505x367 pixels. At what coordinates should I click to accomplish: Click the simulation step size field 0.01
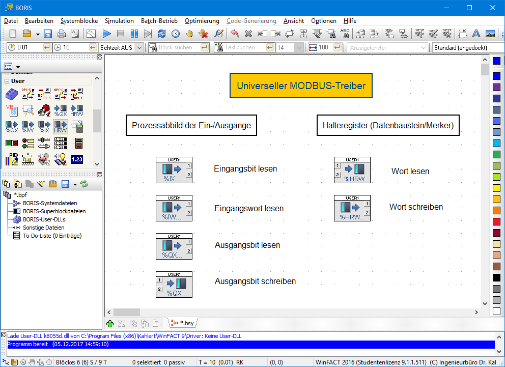tap(29, 47)
